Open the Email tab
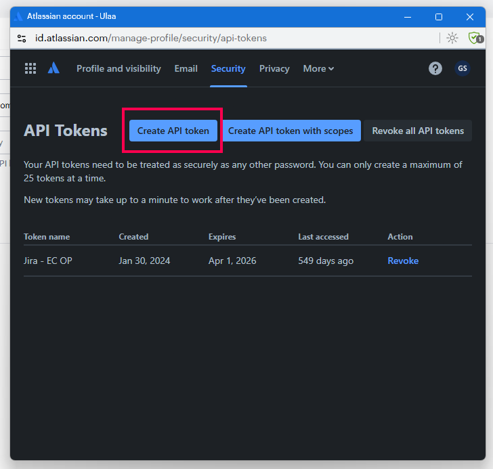Image resolution: width=493 pixels, height=469 pixels. tap(186, 68)
